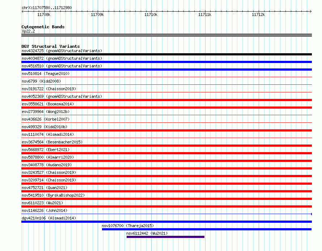The width and height of the screenshot is (322, 251).
Task: Click the left arrow end of ruler
Action: (x=22, y=11)
